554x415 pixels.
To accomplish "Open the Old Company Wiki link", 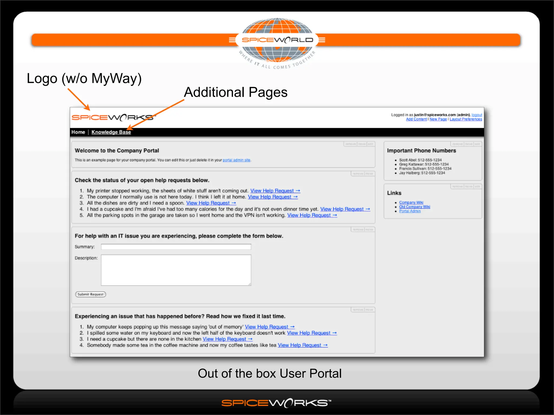I will click(x=415, y=207).
